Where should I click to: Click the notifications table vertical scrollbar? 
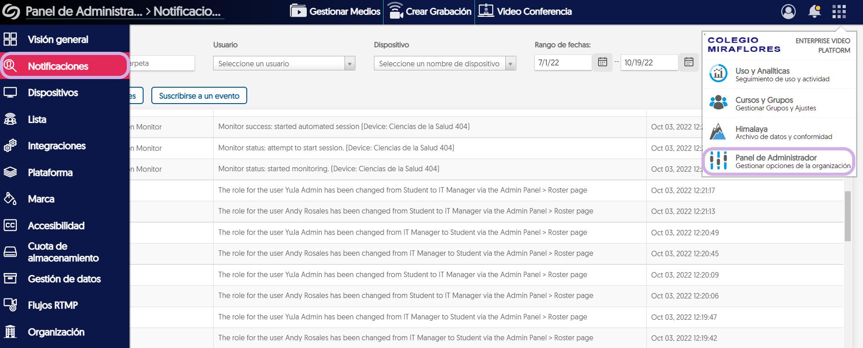coord(848,216)
